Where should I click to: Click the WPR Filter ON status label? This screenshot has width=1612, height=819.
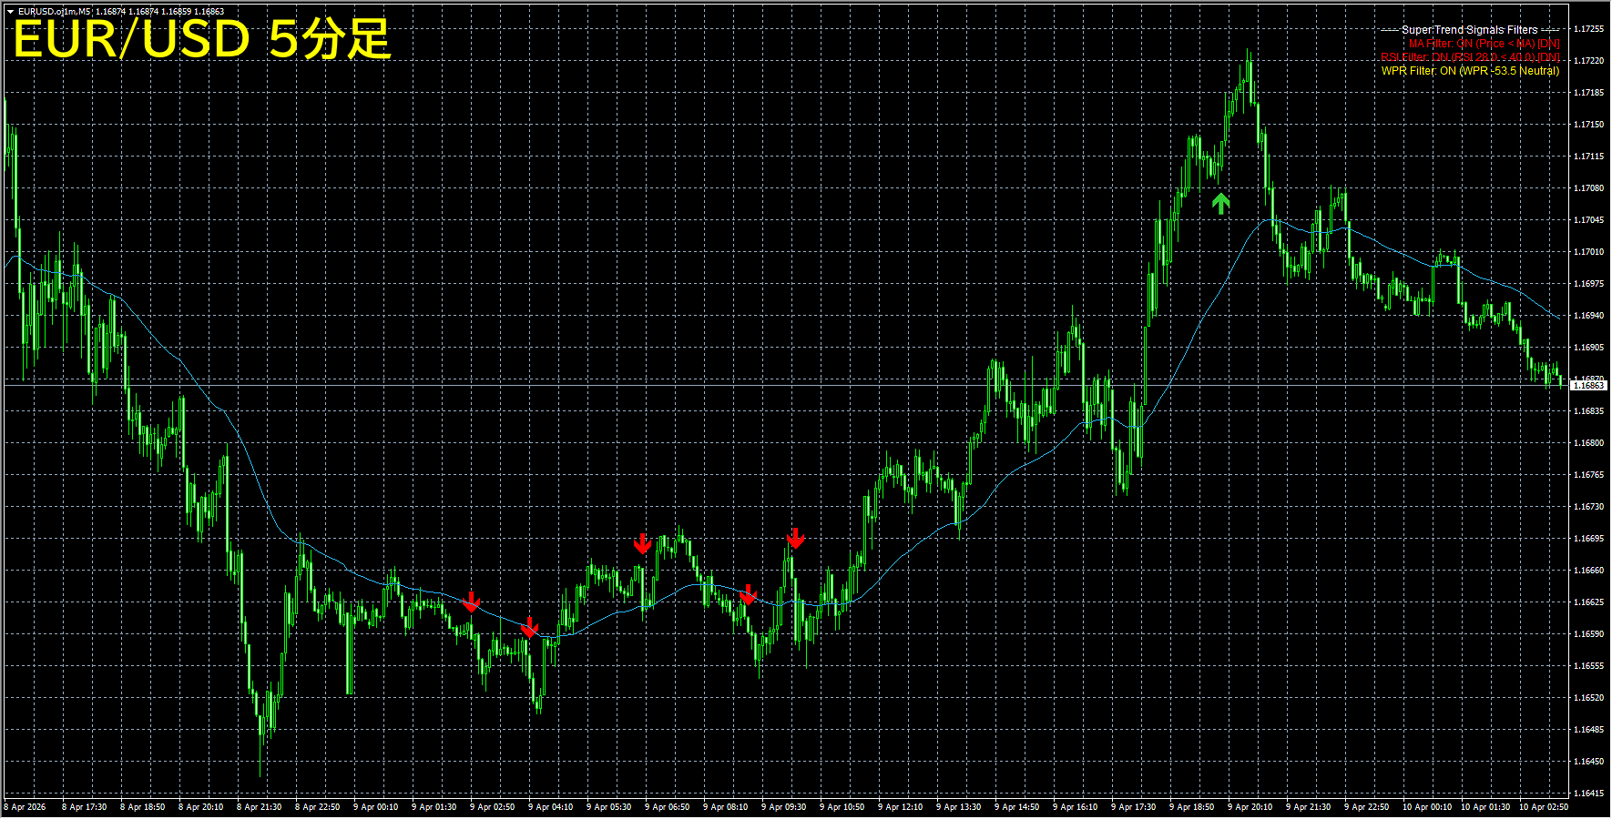[1470, 71]
